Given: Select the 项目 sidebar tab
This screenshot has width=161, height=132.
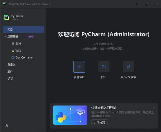Looking at the screenshot, I should tap(23, 30).
